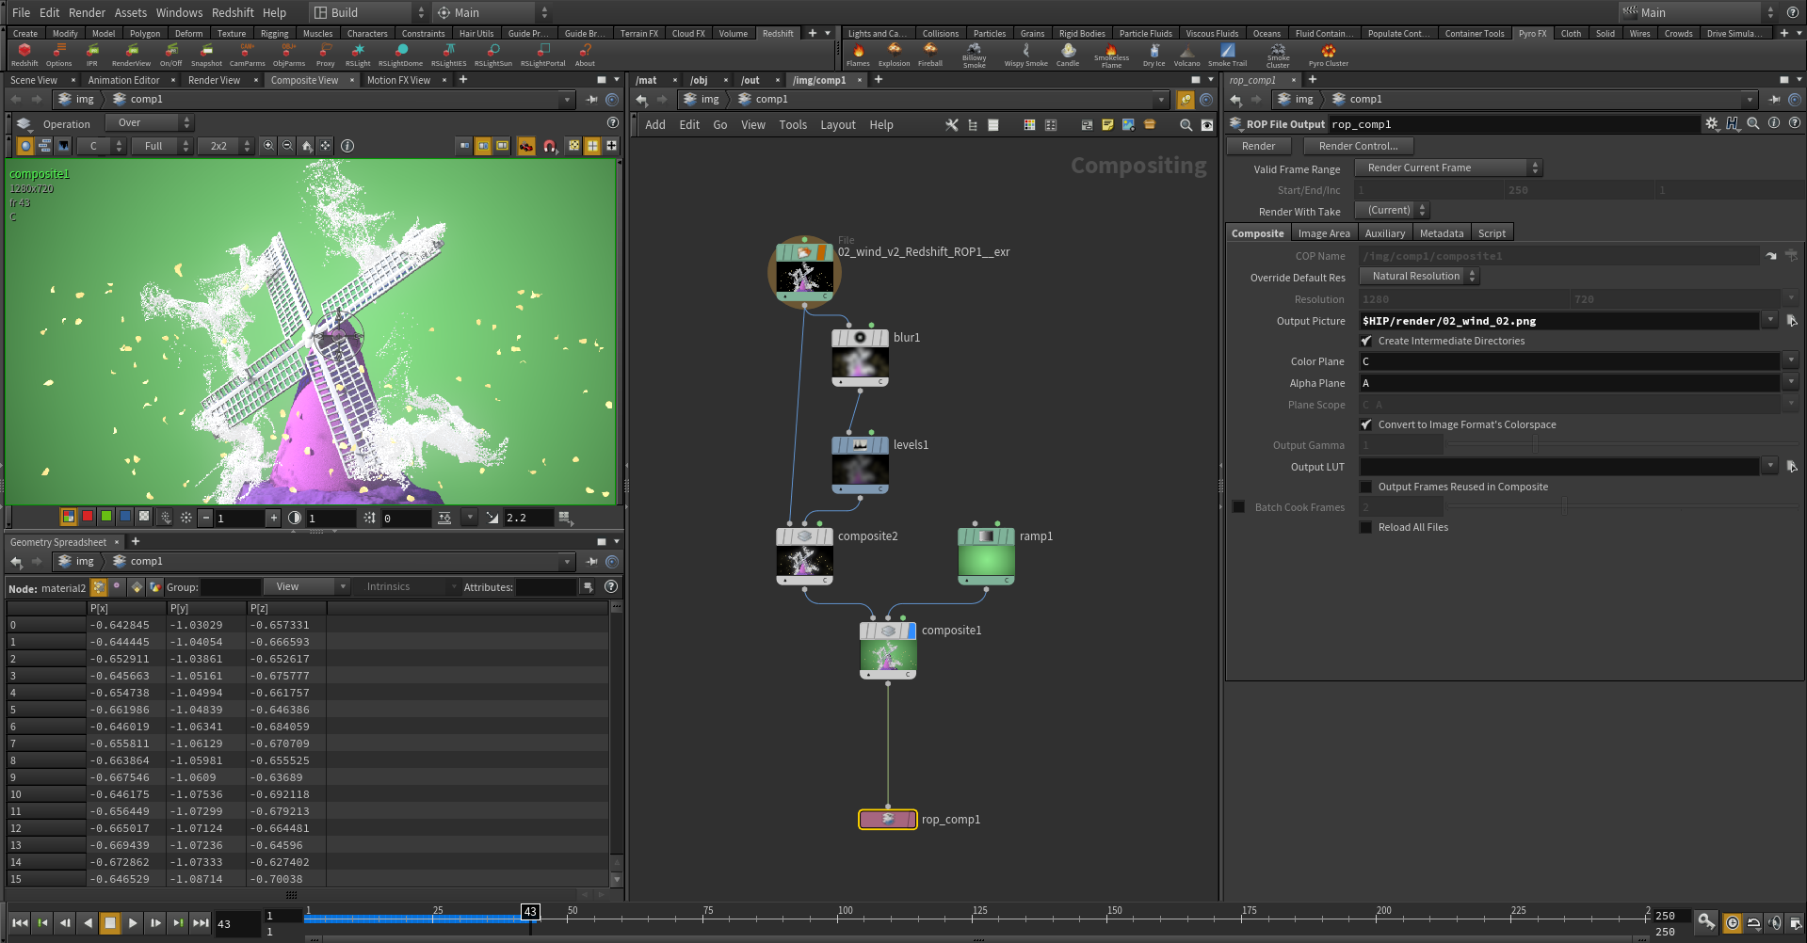
Task: Launch the Redshift RenderView tool
Action: (131, 55)
